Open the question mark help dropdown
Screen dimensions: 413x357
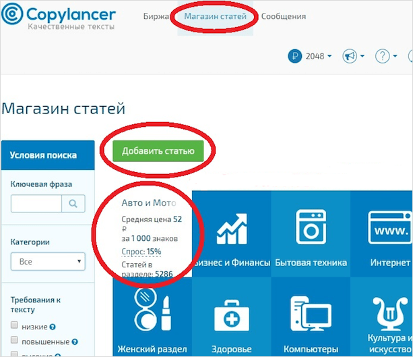[385, 56]
